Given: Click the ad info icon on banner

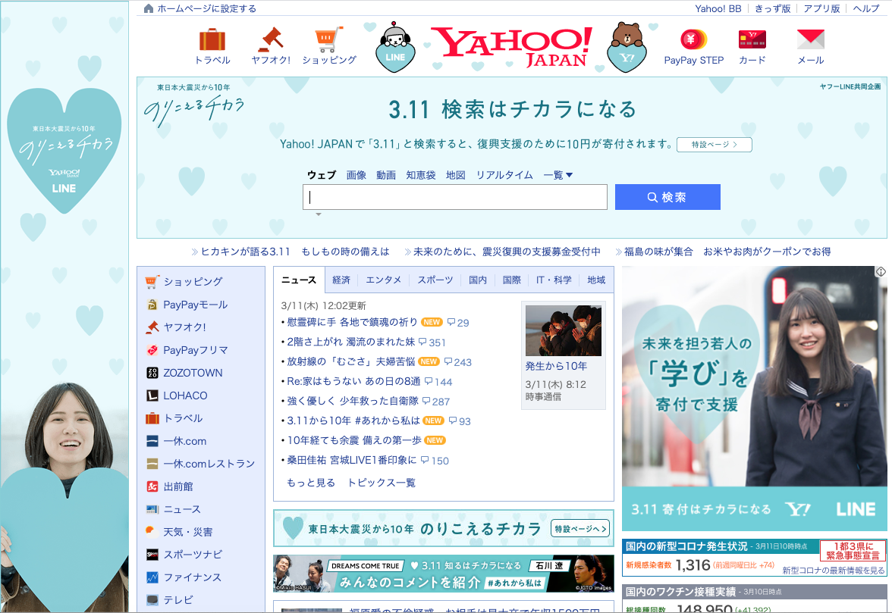Looking at the screenshot, I should click(881, 271).
